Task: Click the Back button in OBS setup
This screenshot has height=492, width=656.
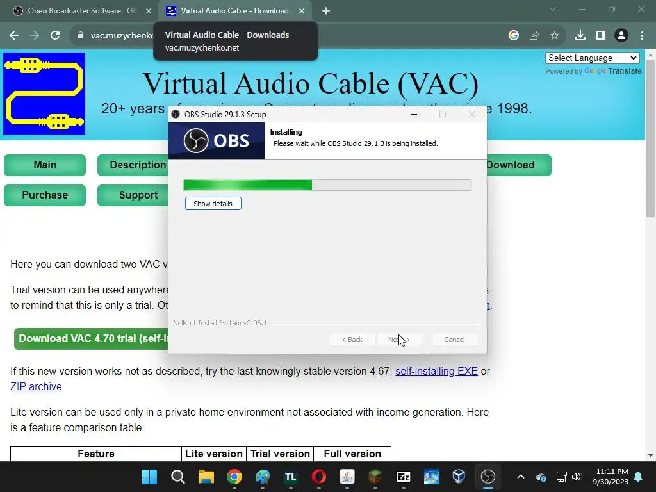Action: point(352,340)
